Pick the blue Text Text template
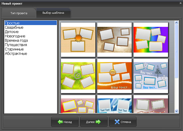 (114, 104)
